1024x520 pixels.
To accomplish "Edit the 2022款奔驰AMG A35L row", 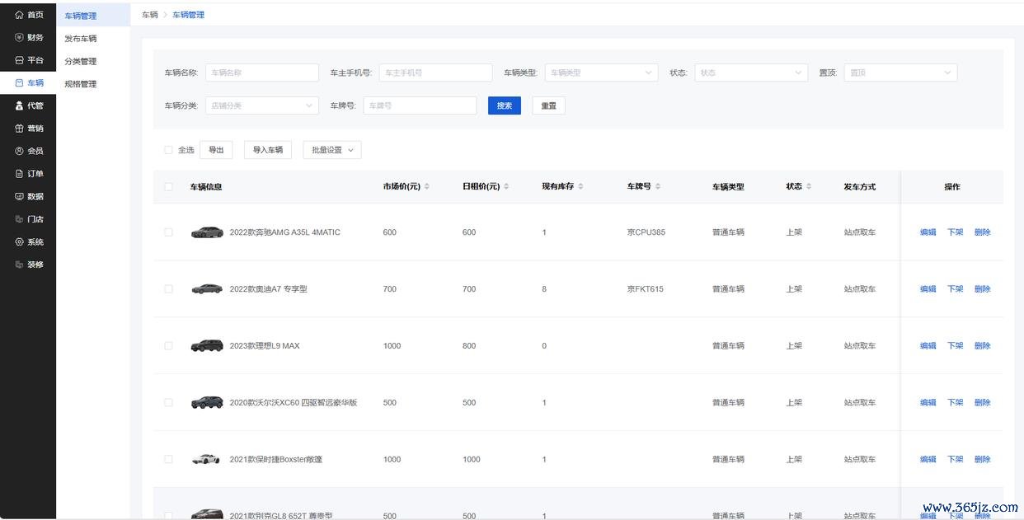I will (928, 232).
